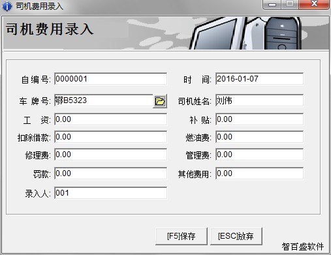The image size is (331, 255).
Task: Focus the 管理费 amount field
Action: click(259, 155)
